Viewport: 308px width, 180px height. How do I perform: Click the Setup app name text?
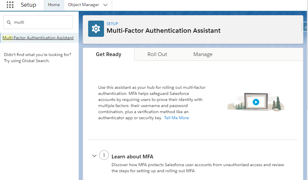click(x=28, y=5)
